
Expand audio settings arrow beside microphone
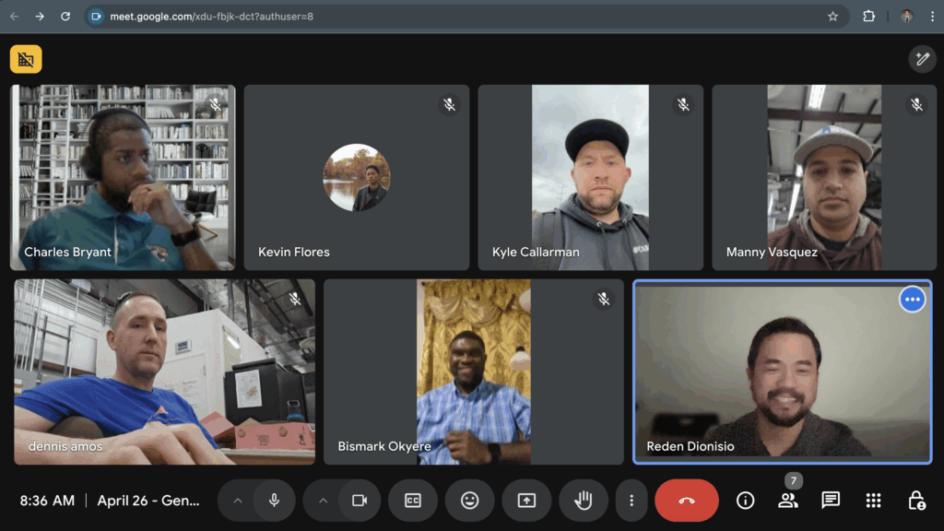[238, 501]
